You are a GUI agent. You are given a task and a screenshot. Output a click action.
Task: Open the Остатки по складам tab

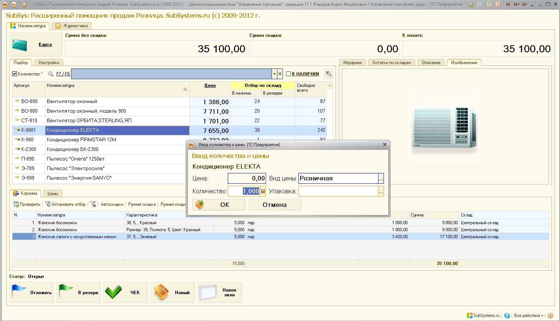pos(392,63)
